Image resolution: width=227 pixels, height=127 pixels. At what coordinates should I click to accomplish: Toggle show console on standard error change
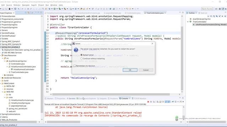tap(169, 102)
